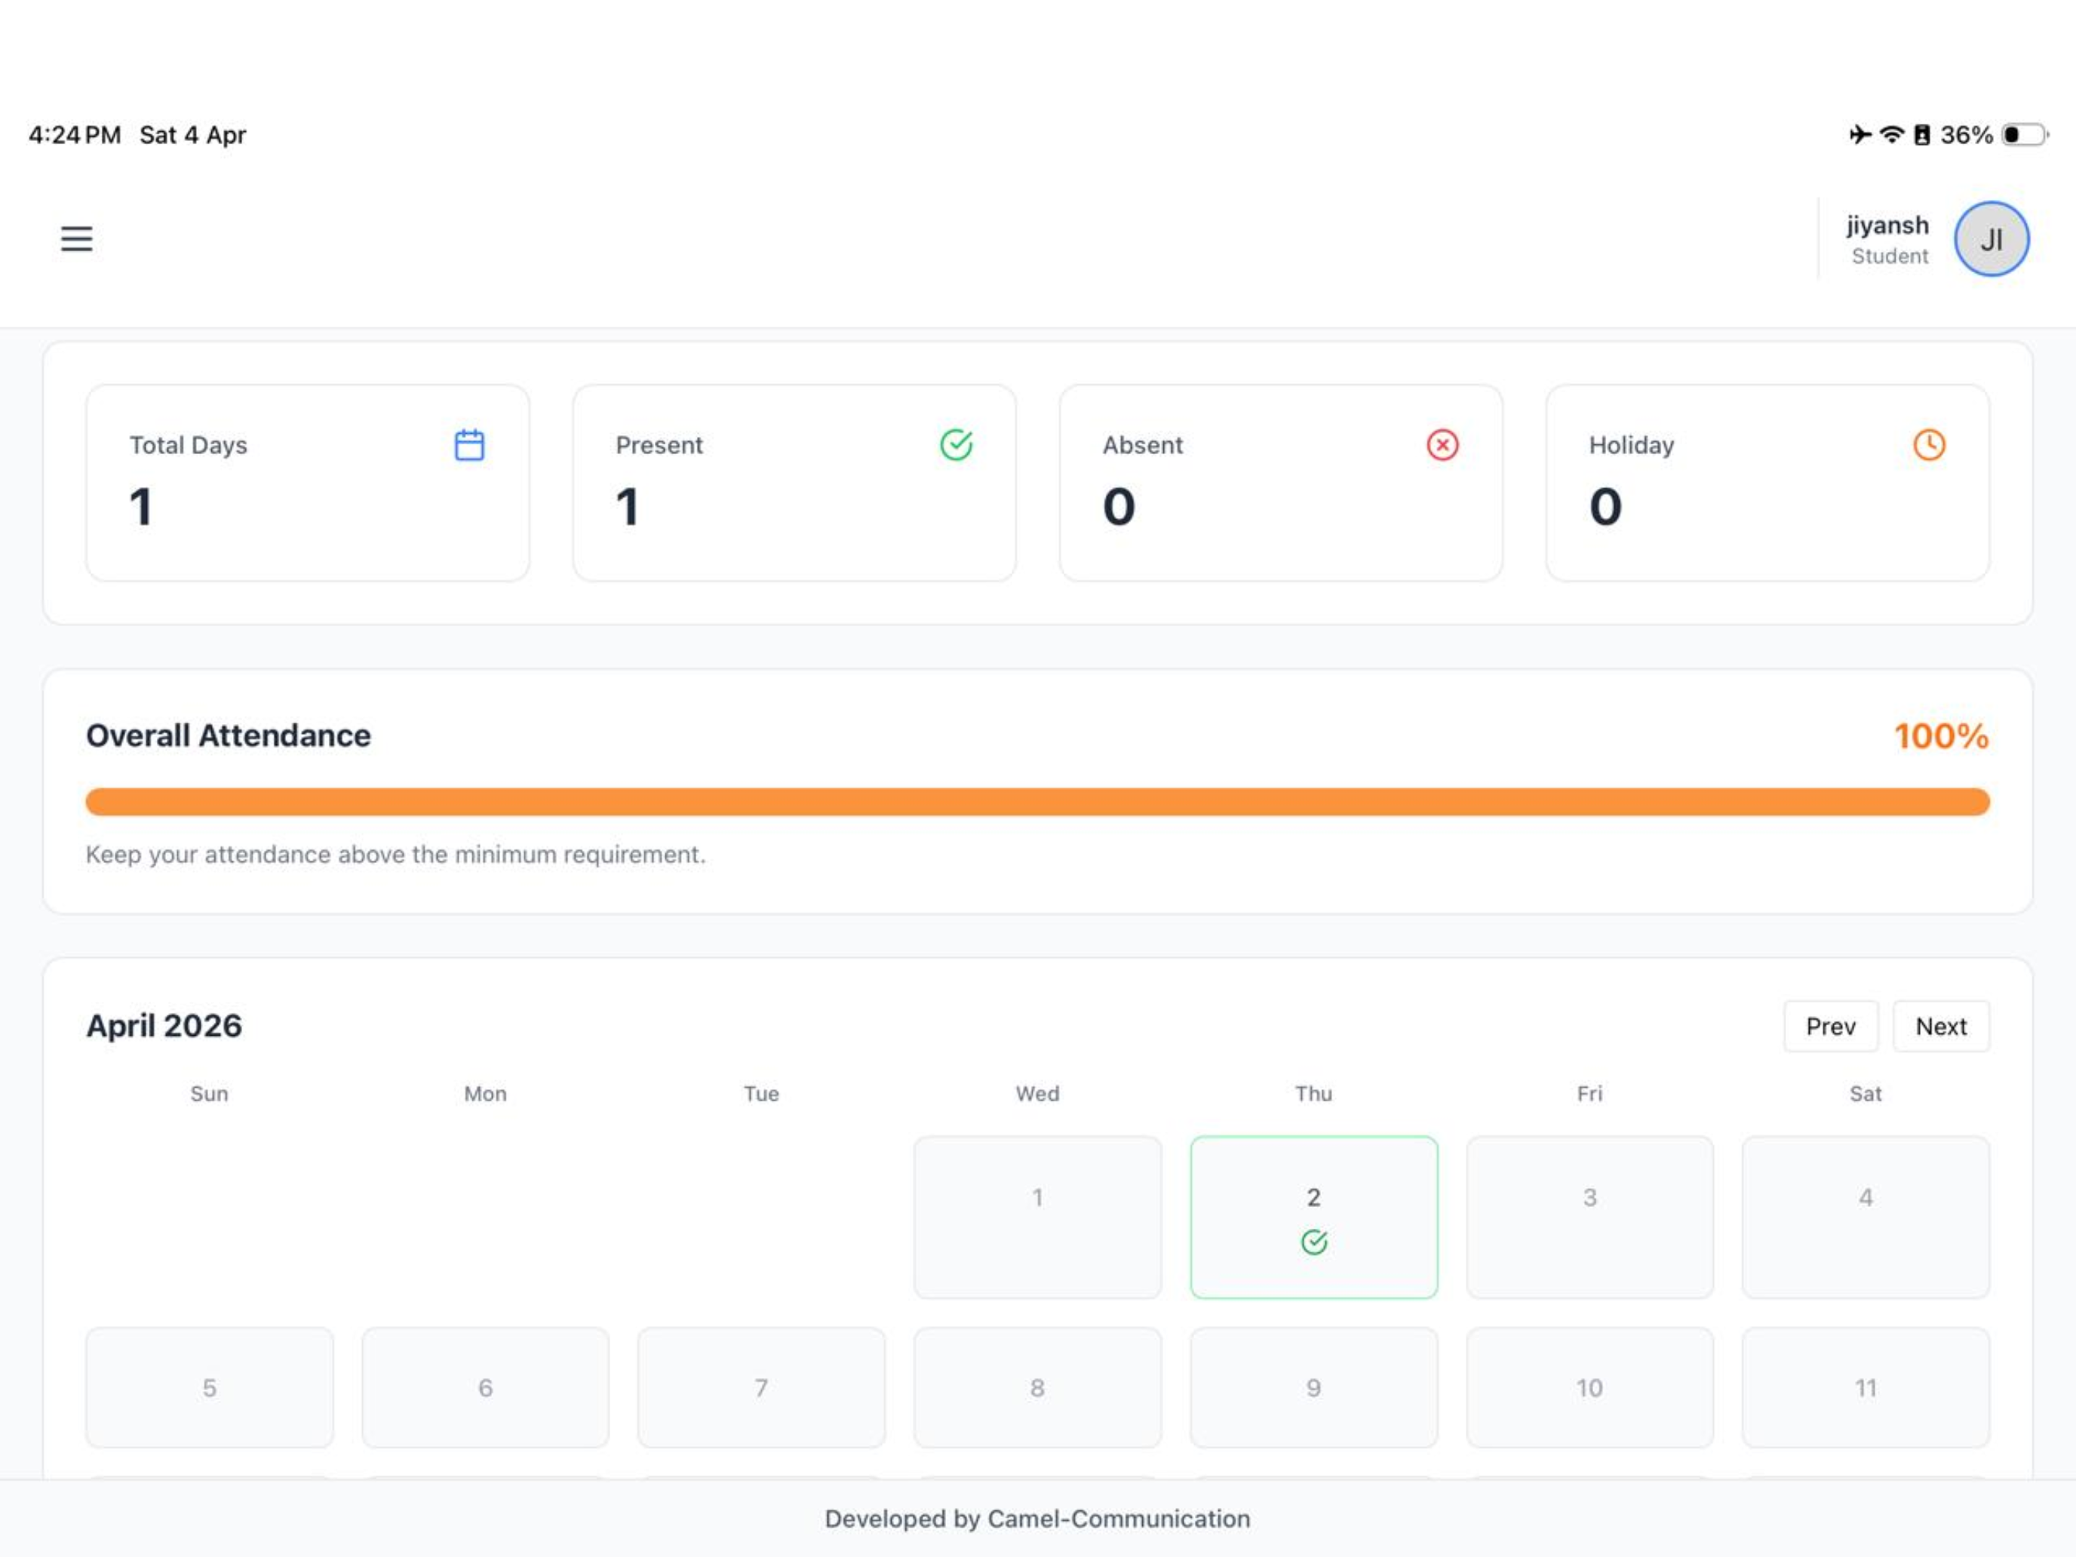Click the Tue weekday header

pyautogui.click(x=761, y=1093)
